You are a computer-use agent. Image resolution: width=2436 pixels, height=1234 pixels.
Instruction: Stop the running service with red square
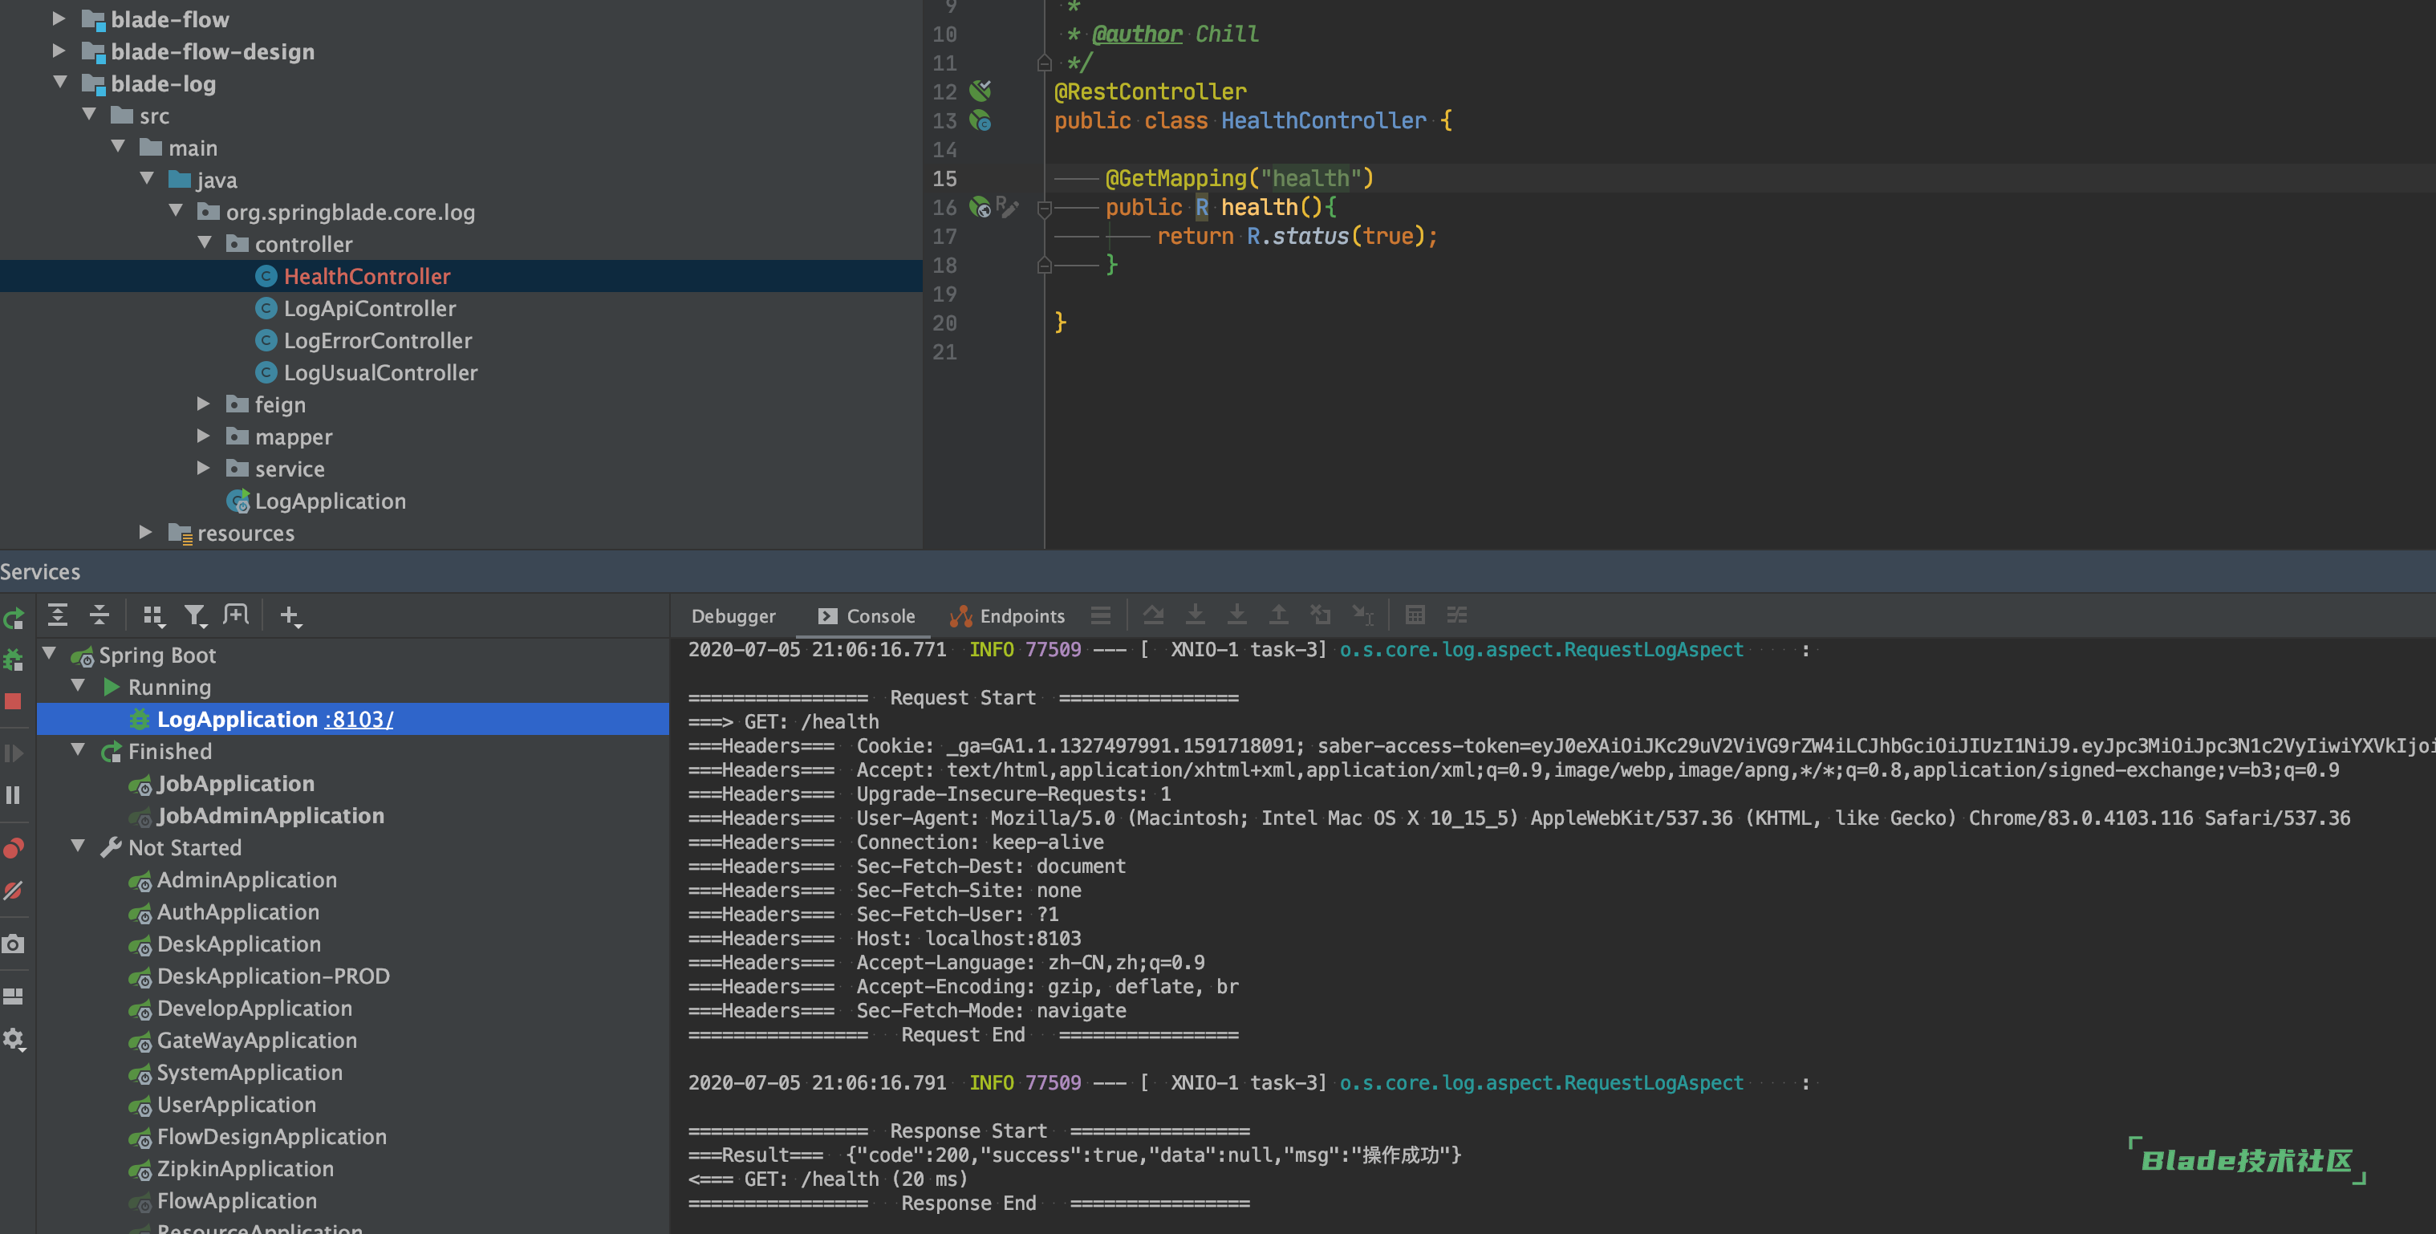(x=13, y=701)
